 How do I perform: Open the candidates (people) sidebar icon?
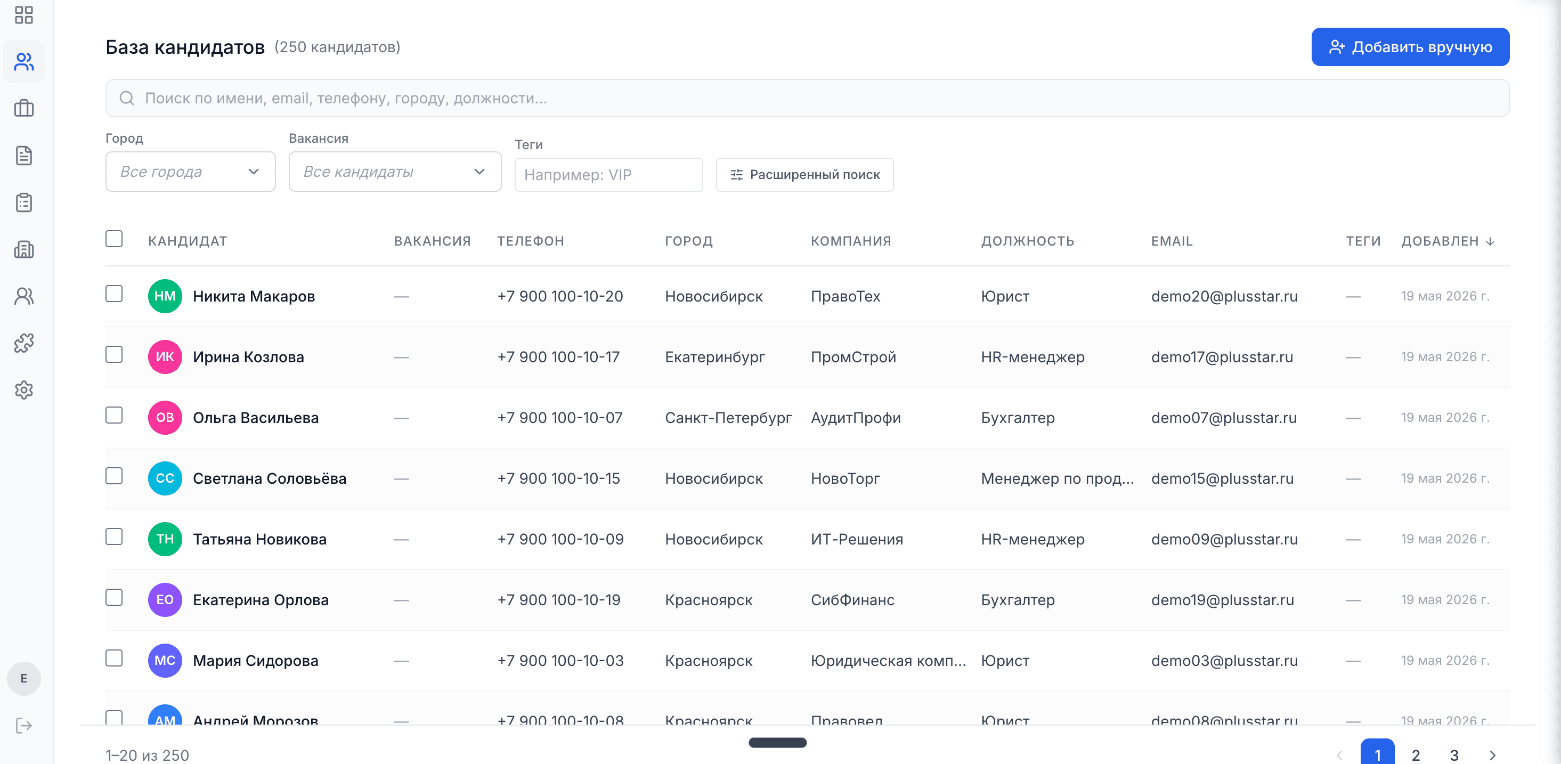tap(23, 61)
